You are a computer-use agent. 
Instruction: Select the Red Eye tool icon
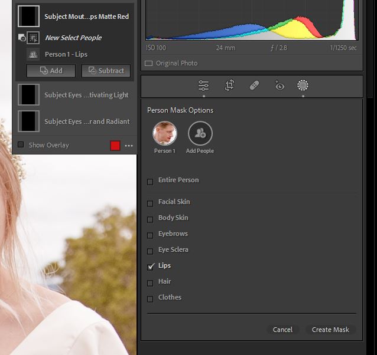click(x=279, y=86)
